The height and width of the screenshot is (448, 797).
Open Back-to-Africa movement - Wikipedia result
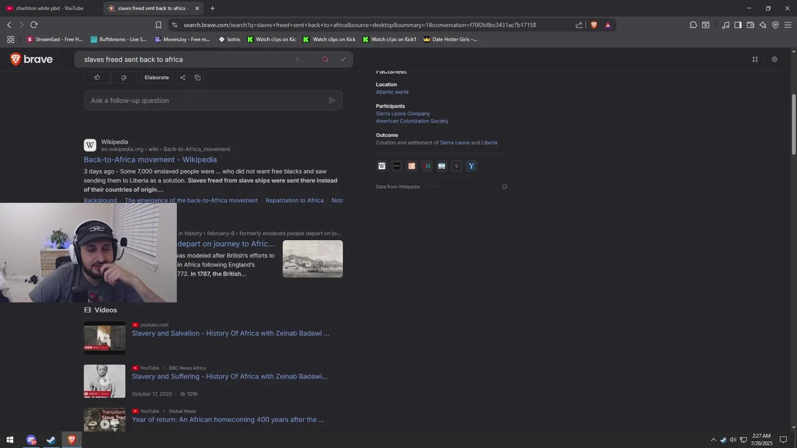(150, 160)
